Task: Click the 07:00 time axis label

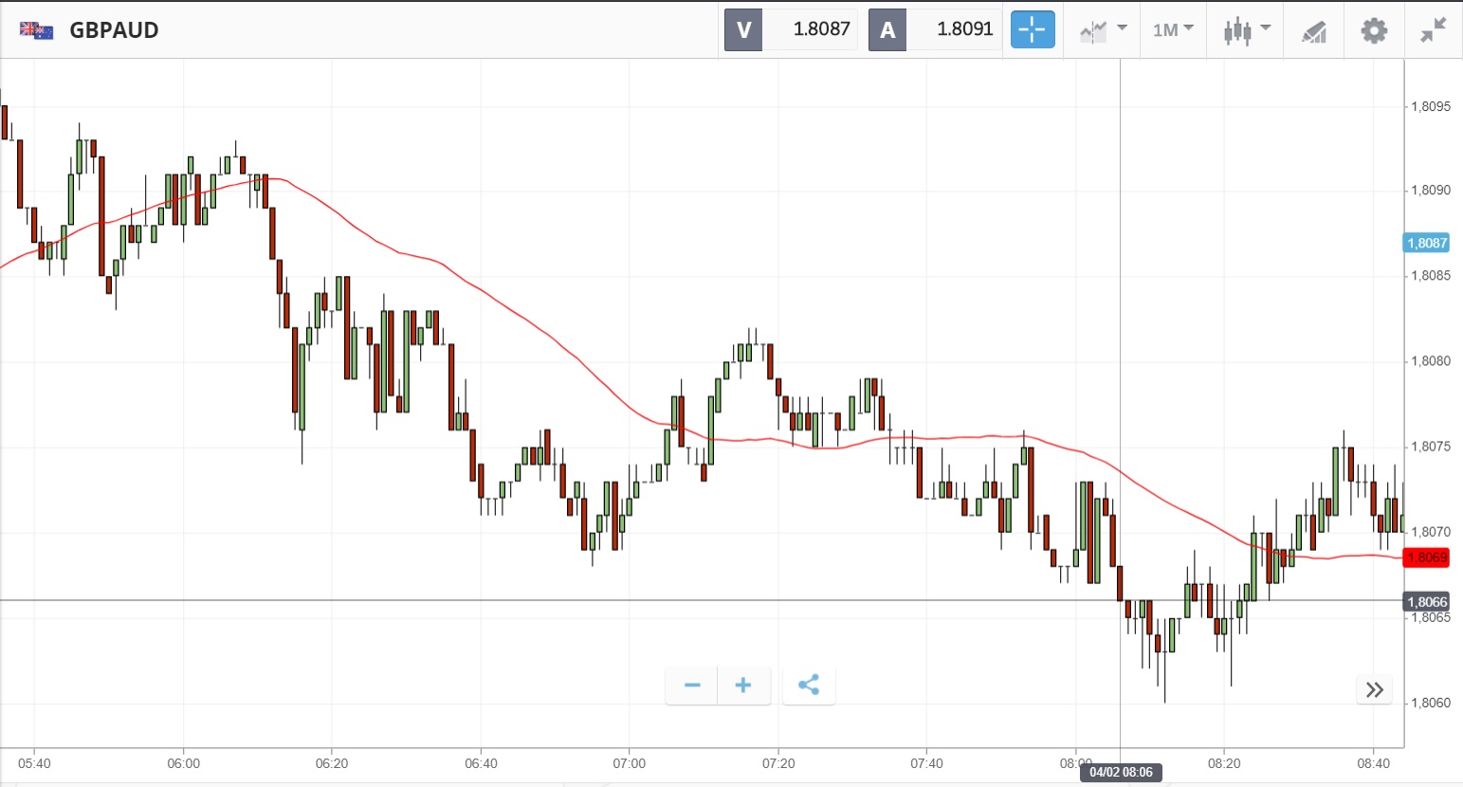Action: [x=629, y=763]
